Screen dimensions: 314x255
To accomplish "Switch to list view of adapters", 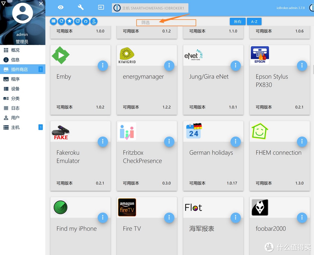I will click(53, 21).
